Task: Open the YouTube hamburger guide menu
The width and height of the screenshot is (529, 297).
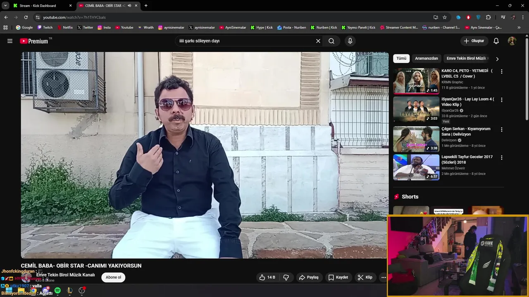Action: [x=10, y=41]
